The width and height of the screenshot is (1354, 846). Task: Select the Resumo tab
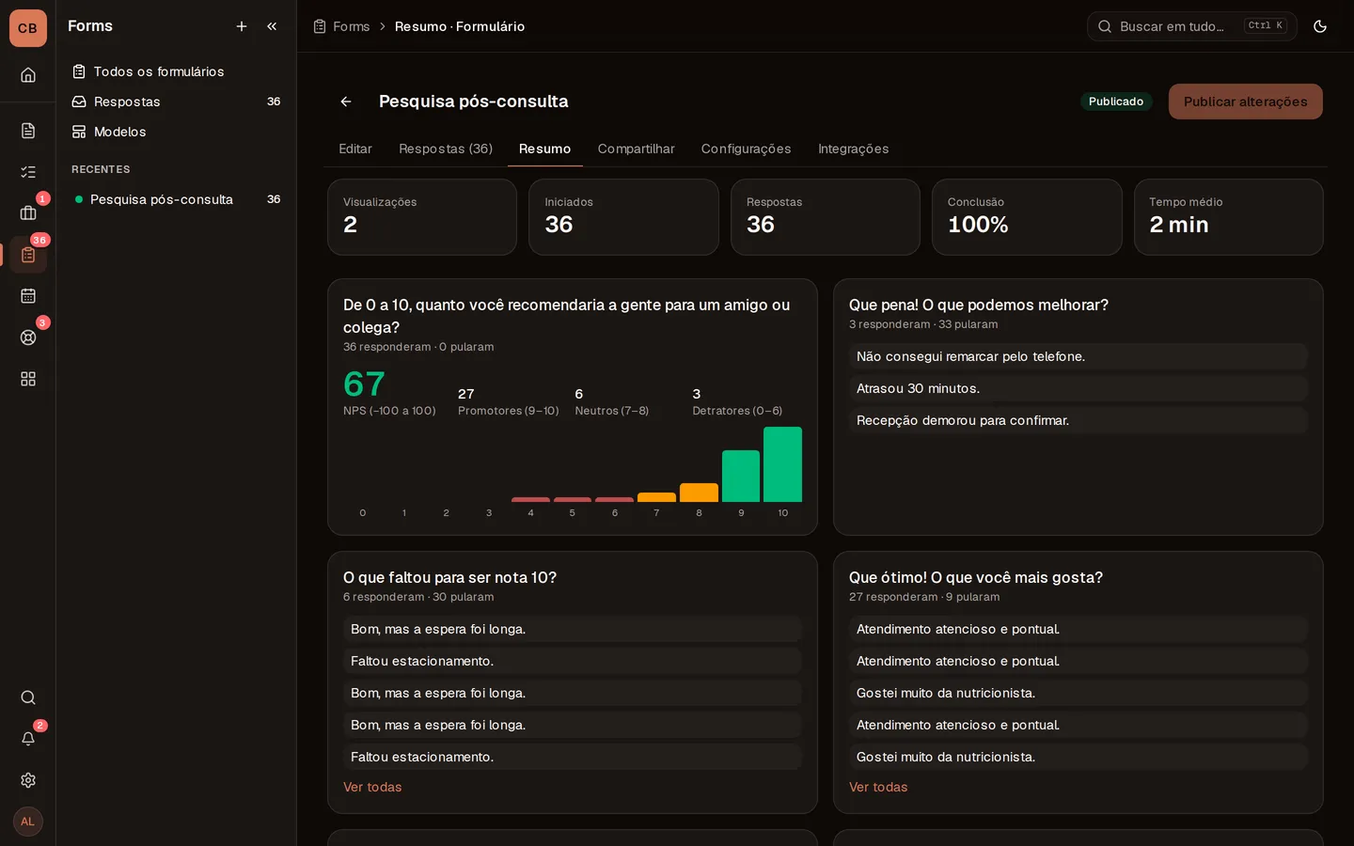(545, 149)
